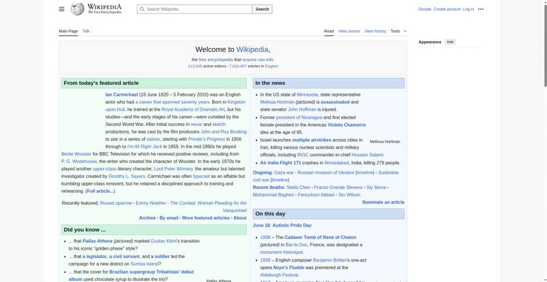Open the Wikipedia link in welcome heading
The height and width of the screenshot is (282, 547).
click(x=252, y=49)
